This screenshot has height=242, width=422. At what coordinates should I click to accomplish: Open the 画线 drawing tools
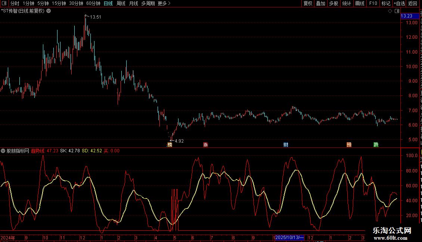click(x=360, y=3)
